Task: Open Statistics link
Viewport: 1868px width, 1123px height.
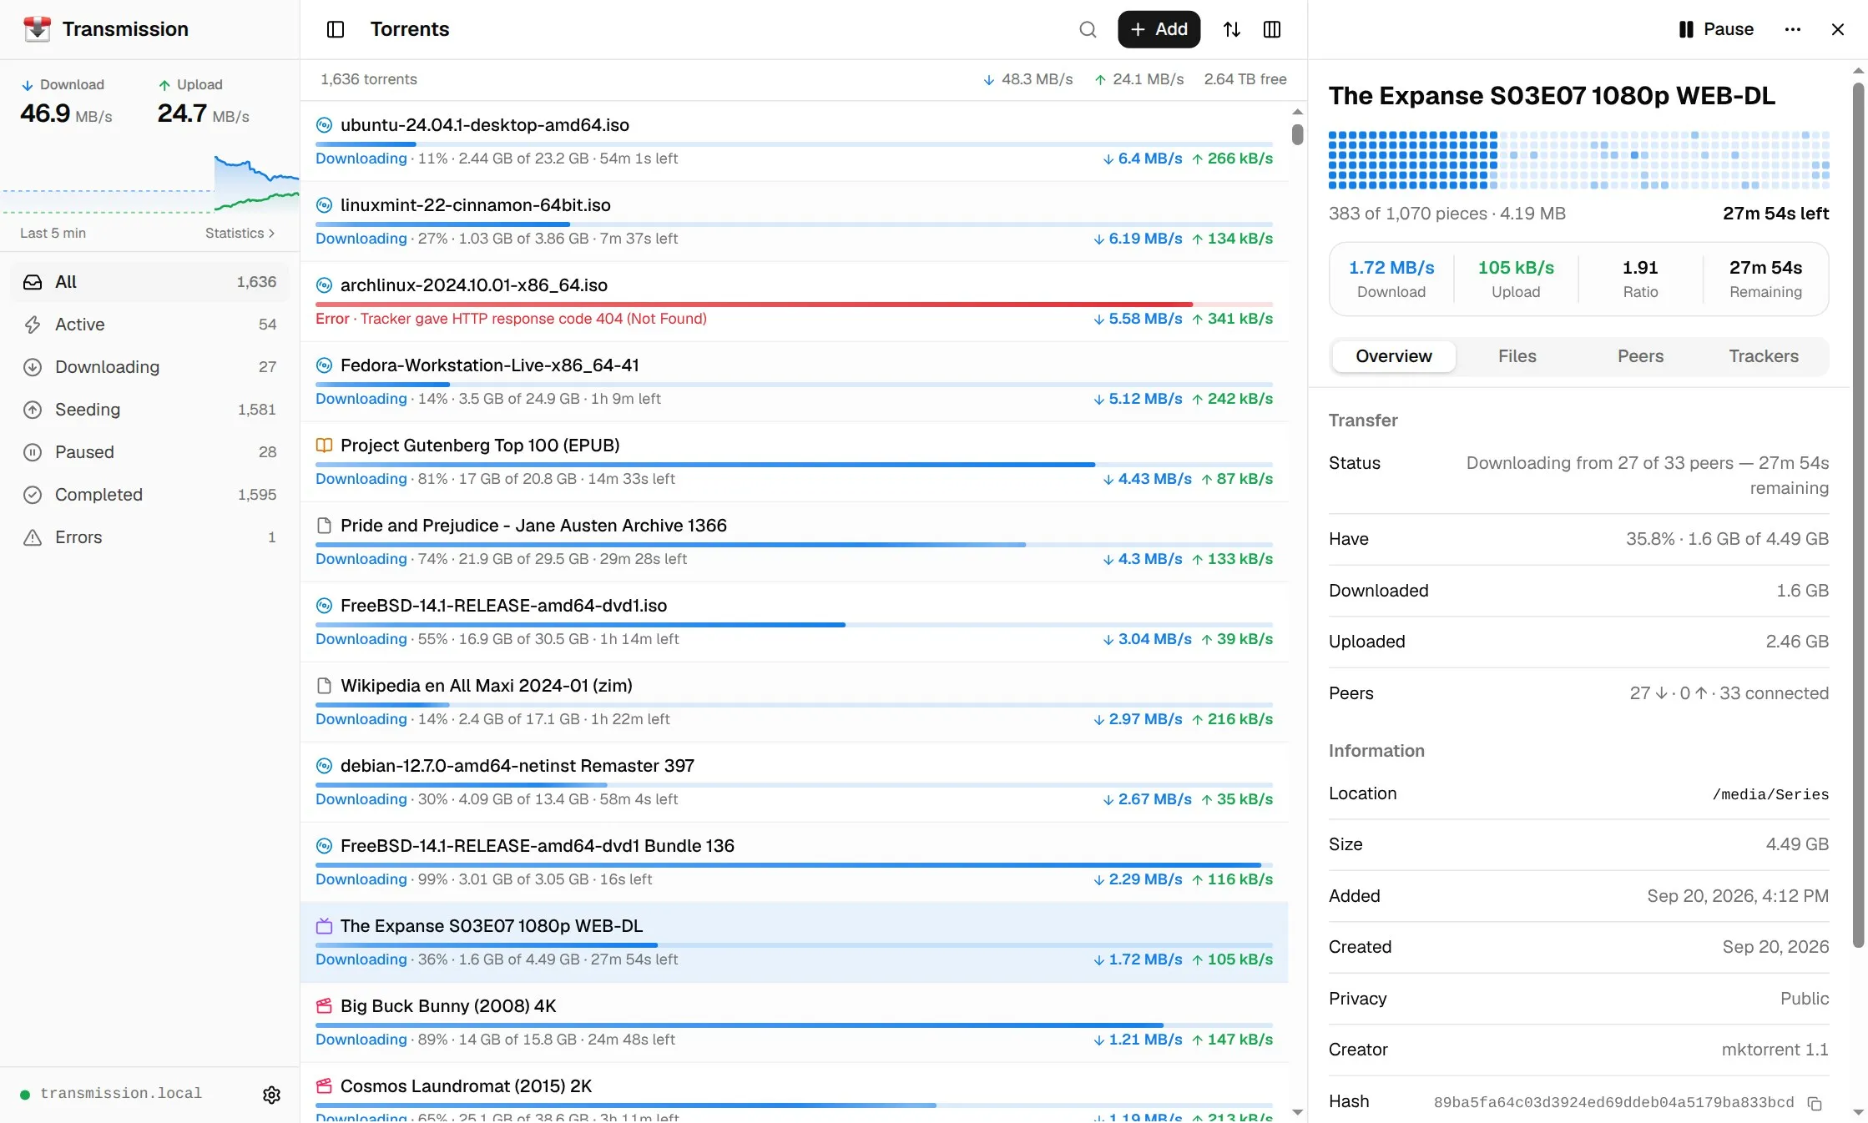Action: (x=240, y=233)
